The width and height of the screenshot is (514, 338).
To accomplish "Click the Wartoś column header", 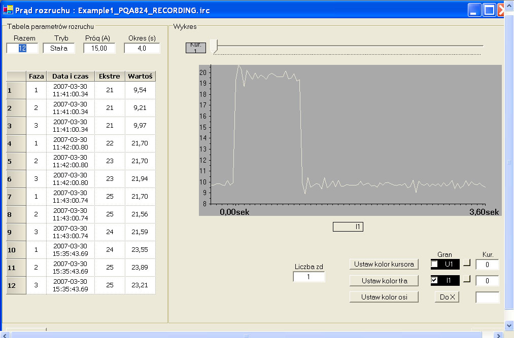I will click(x=140, y=76).
